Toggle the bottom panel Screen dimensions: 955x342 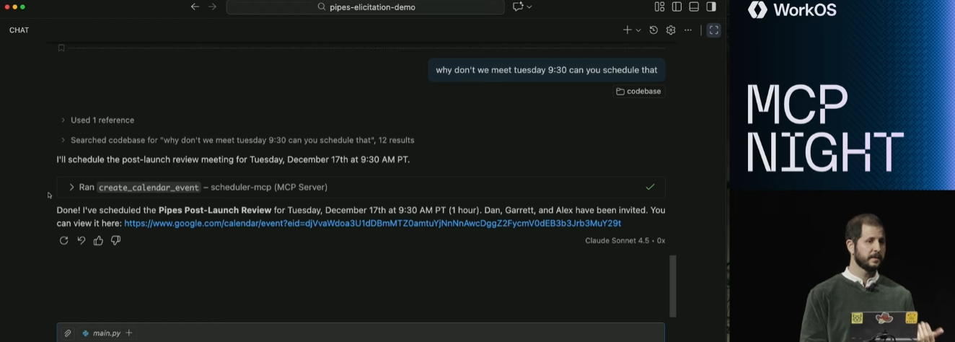coord(694,6)
